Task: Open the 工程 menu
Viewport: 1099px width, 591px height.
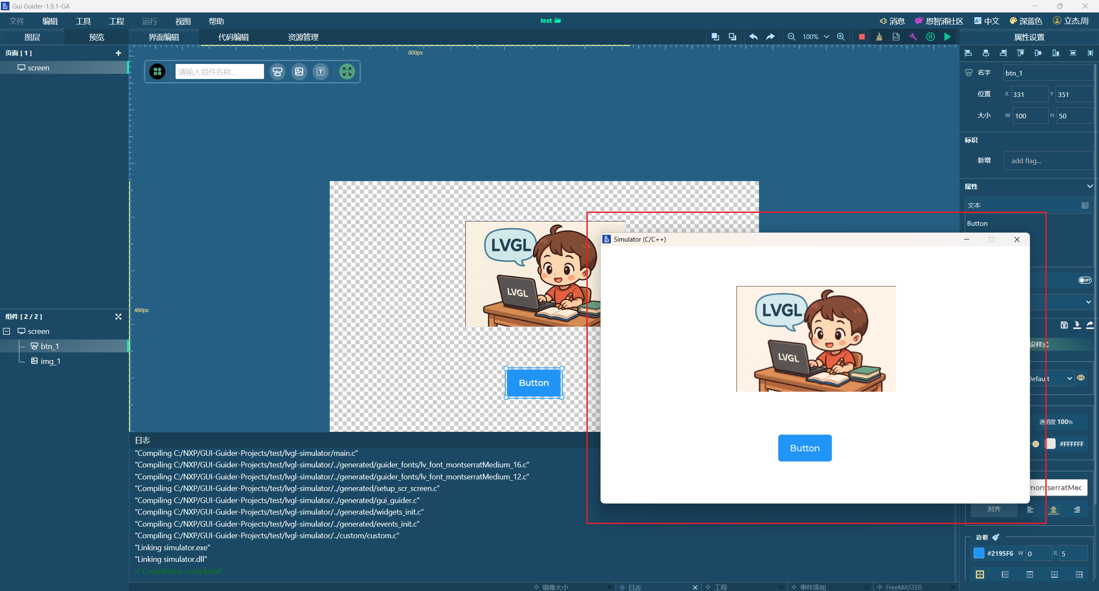Action: point(116,21)
